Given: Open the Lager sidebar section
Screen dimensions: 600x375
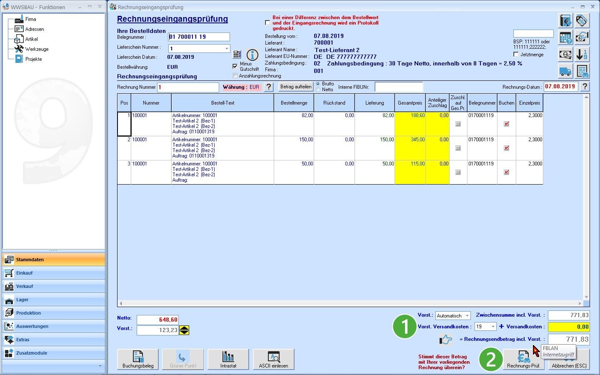Looking at the screenshot, I should click(54, 300).
